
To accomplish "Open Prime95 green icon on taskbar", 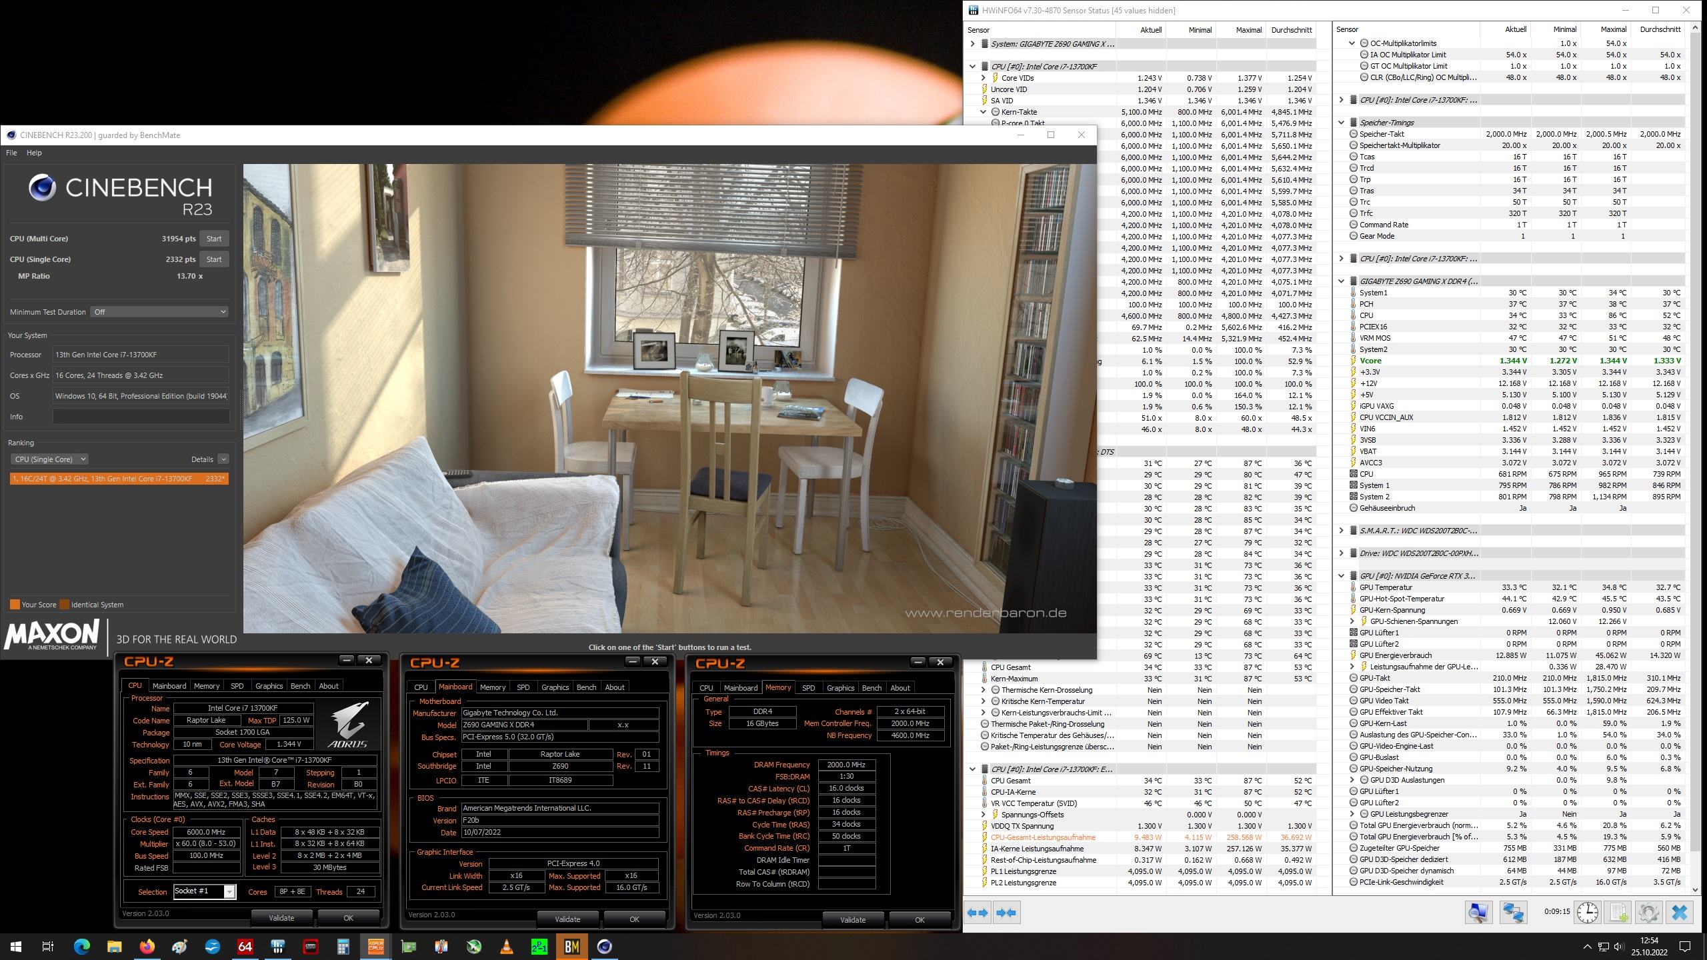I will click(x=539, y=946).
